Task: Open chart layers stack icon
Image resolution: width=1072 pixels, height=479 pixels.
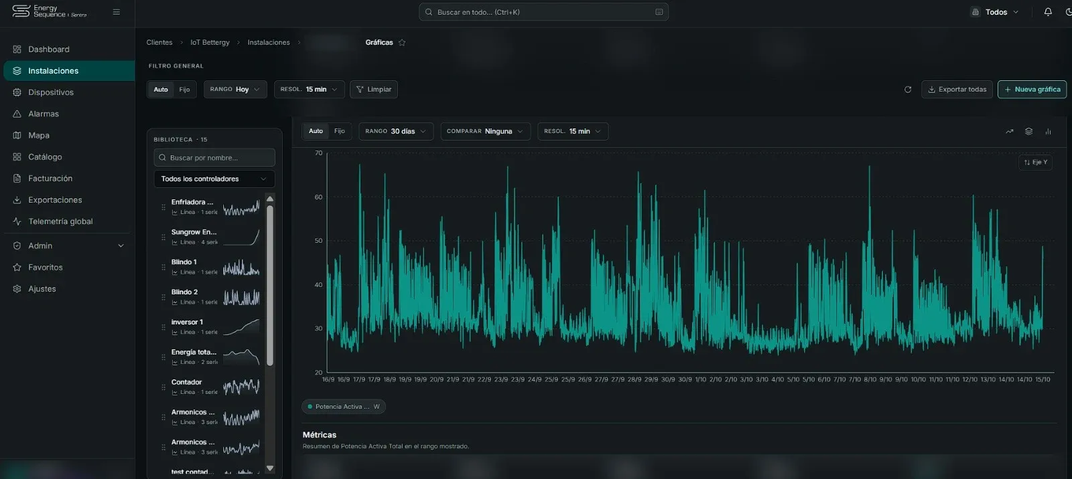Action: coord(1028,132)
